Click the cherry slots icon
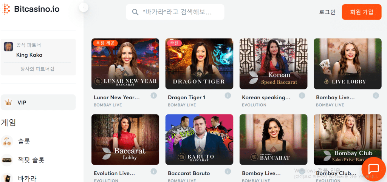Screen dimensions: 387x182 7,141
